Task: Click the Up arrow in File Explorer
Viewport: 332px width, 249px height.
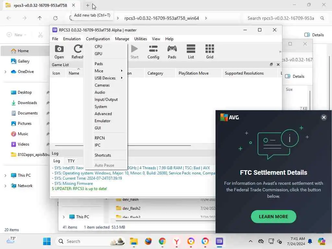Action: [40, 18]
